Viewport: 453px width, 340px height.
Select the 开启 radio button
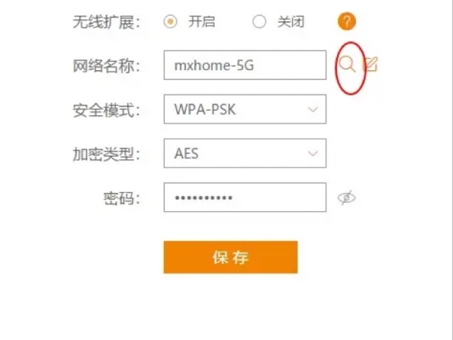170,21
